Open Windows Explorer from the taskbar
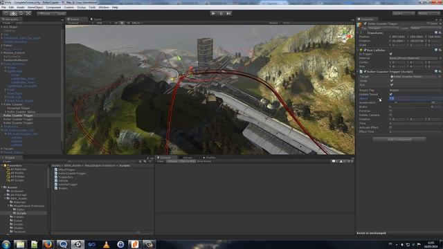Viewport: 443px width, 249px height. 20,244
